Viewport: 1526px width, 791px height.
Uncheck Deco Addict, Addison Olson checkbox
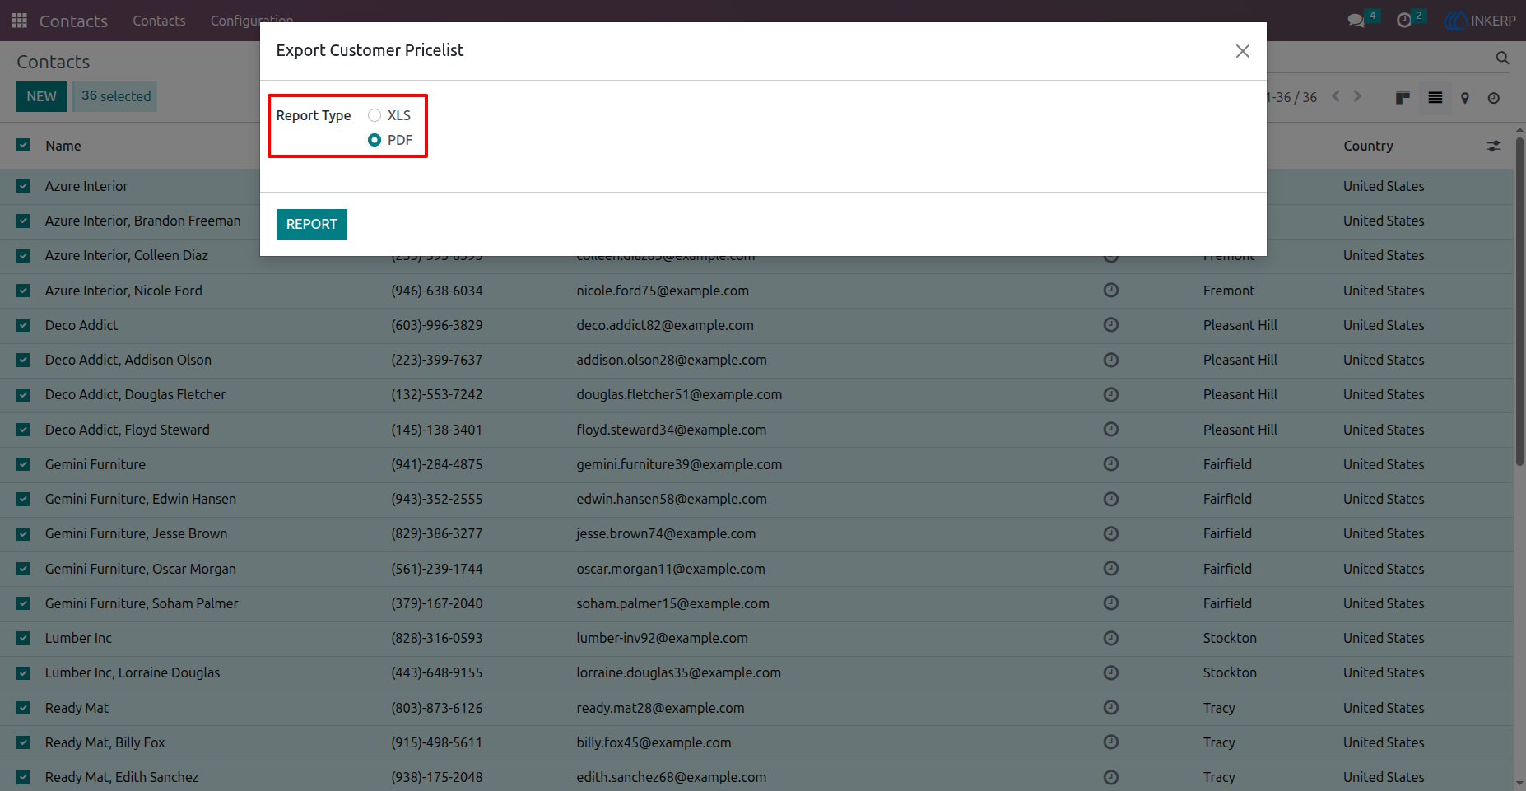pos(23,360)
